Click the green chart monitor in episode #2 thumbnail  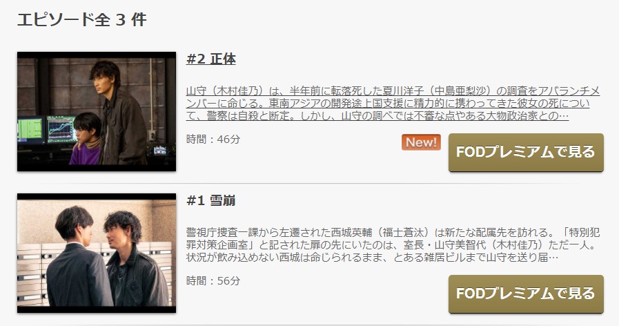[61, 130]
